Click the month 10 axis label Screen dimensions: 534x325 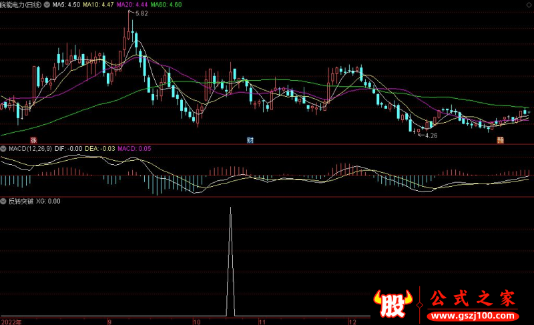click(197, 322)
